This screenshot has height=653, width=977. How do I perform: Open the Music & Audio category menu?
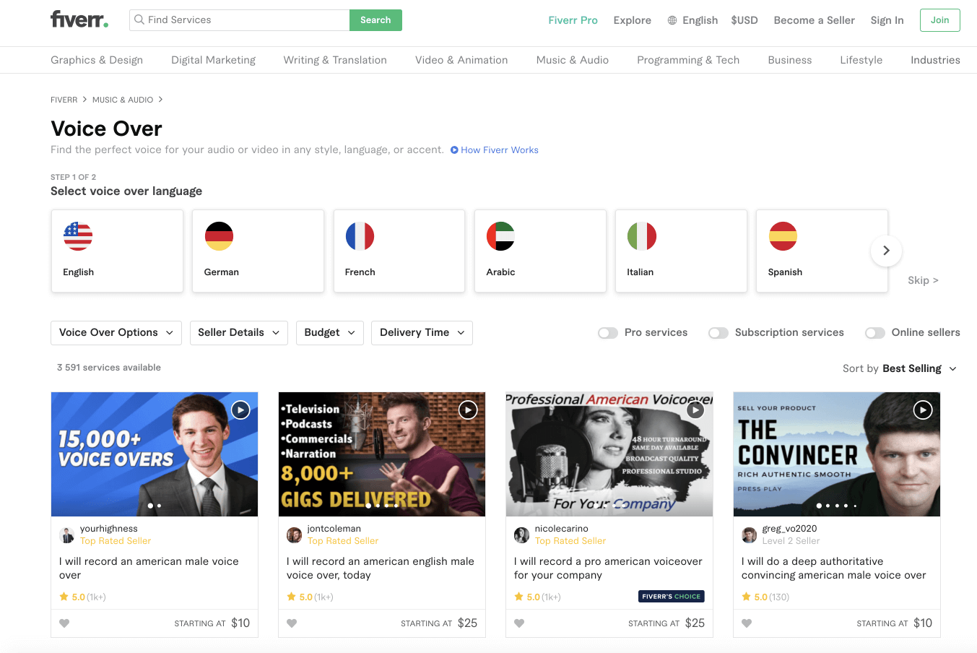[572, 60]
